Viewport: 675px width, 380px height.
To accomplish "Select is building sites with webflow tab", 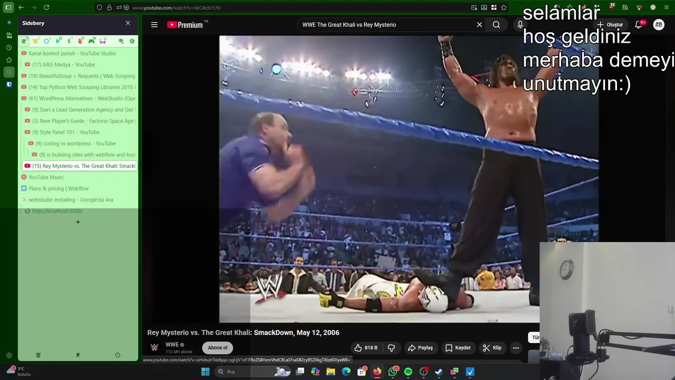I will coord(83,155).
